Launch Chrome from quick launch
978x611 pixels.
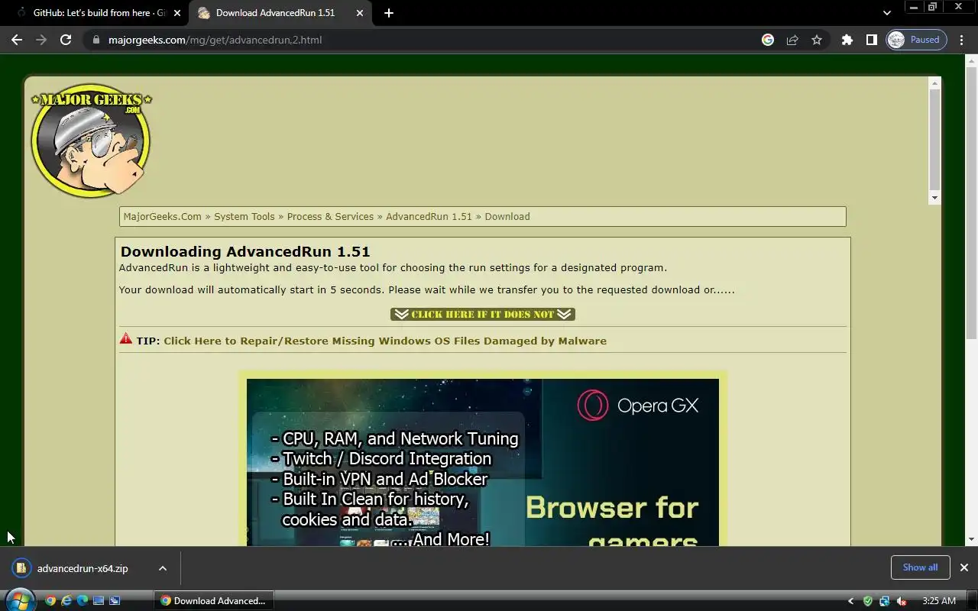(x=50, y=601)
